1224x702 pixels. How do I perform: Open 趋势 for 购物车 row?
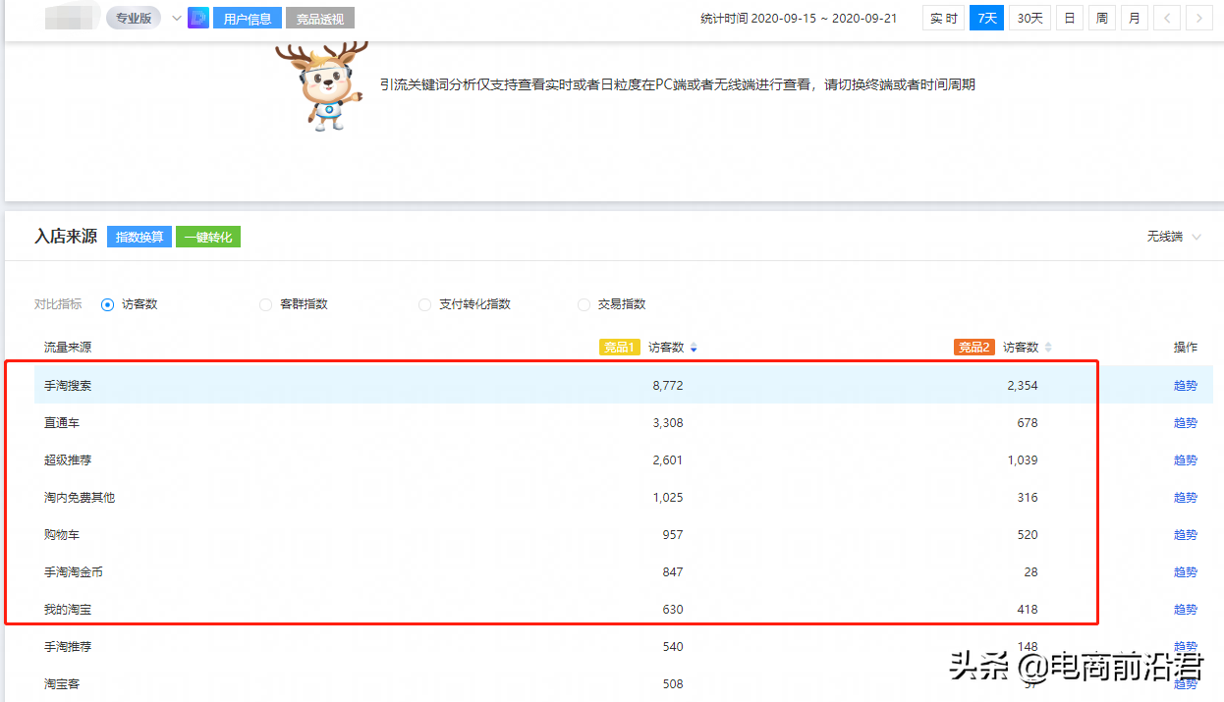tap(1186, 535)
